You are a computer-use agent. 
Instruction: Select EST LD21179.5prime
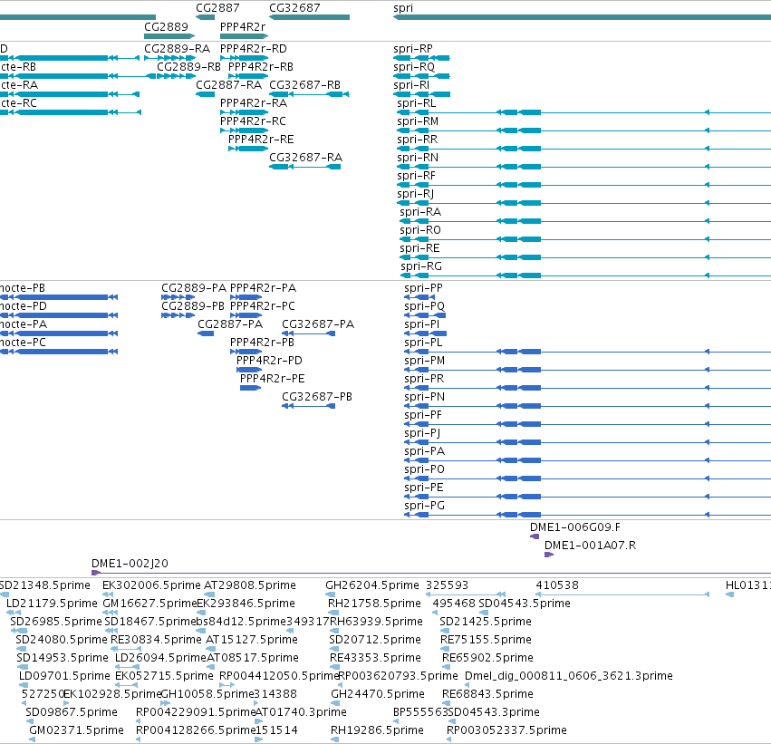click(x=52, y=604)
